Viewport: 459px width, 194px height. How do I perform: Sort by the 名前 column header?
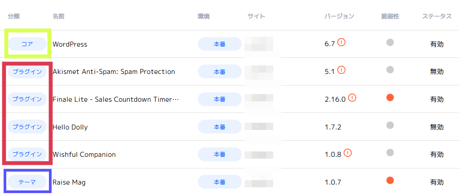pyautogui.click(x=58, y=17)
